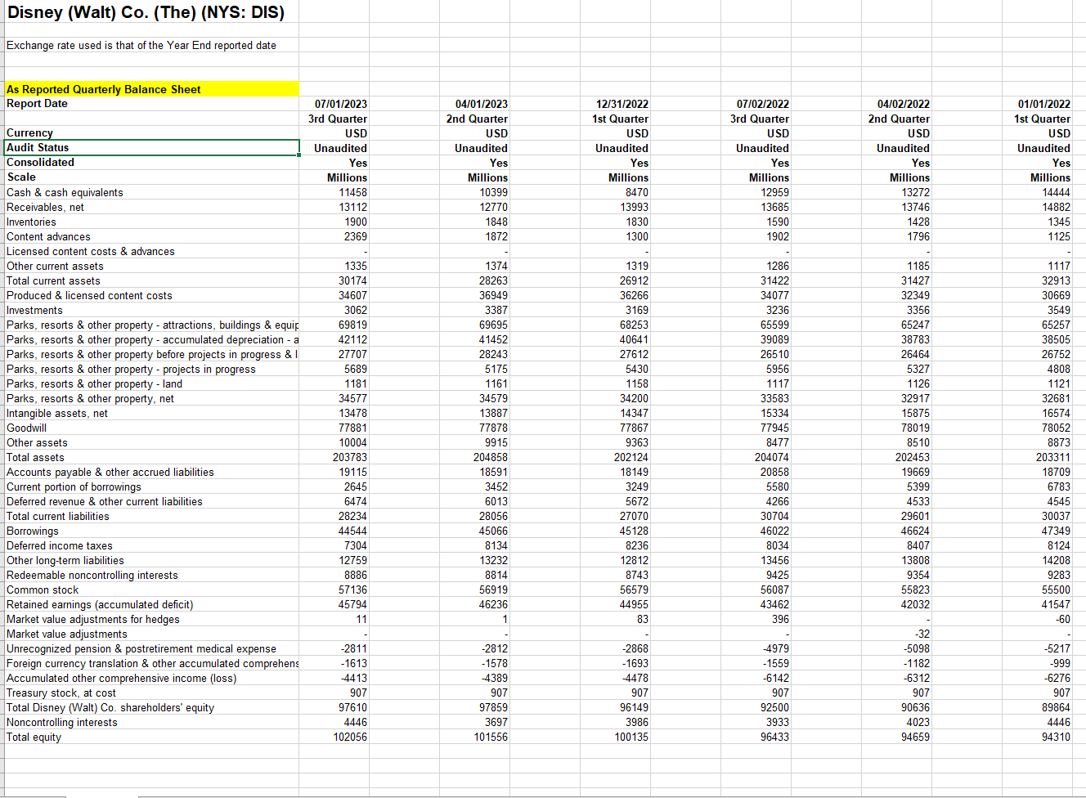The image size is (1086, 798).
Task: Select shareholders' equity value 97610
Action: (x=353, y=707)
